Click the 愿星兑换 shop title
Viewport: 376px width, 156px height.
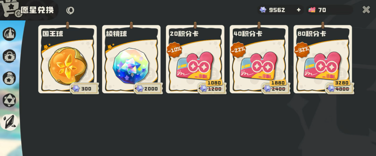37,10
